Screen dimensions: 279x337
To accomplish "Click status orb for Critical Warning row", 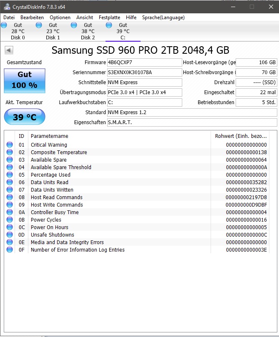I will pos(10,145).
